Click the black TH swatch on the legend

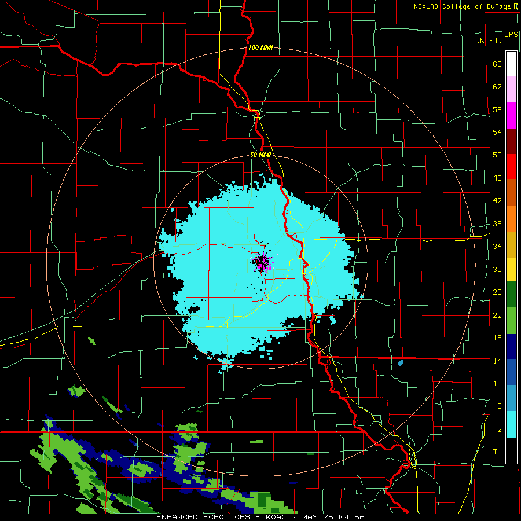tap(511, 450)
